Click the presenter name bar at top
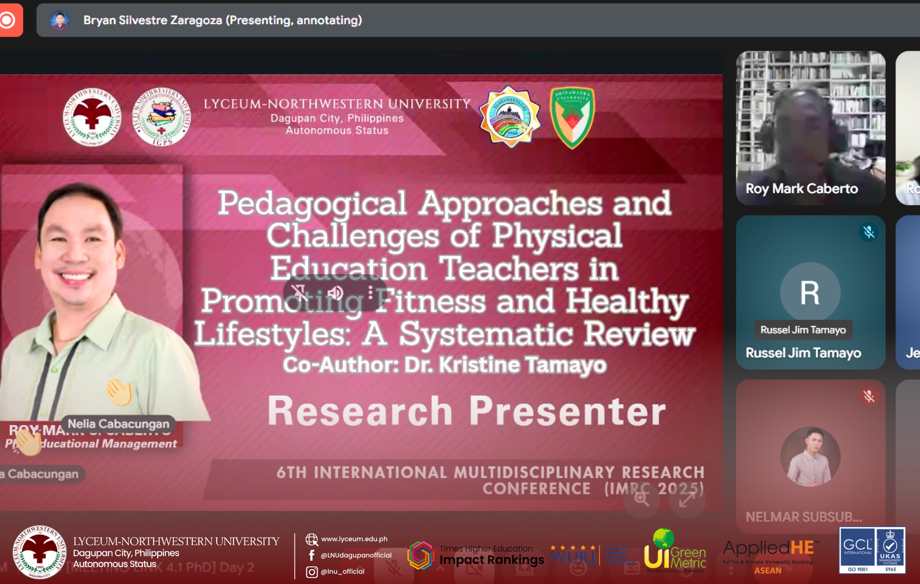 tap(222, 20)
